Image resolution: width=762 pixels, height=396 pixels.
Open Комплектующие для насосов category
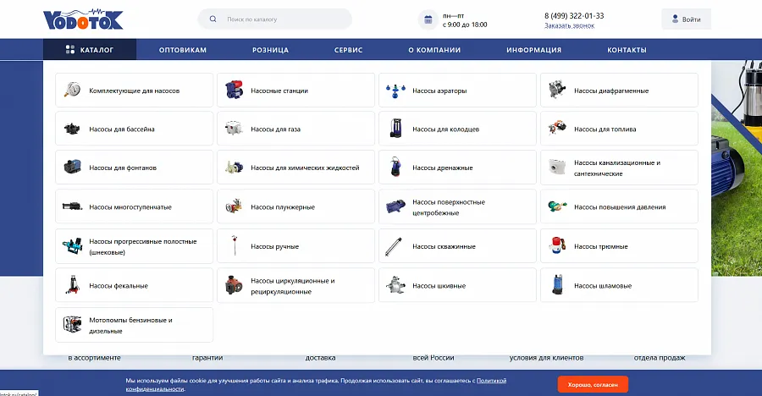[x=134, y=91]
